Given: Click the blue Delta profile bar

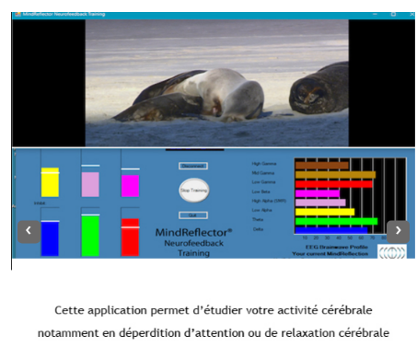Looking at the screenshot, I should (331, 230).
